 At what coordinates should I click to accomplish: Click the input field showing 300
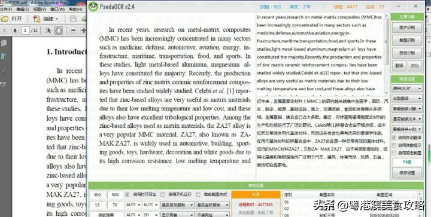click(98, 195)
